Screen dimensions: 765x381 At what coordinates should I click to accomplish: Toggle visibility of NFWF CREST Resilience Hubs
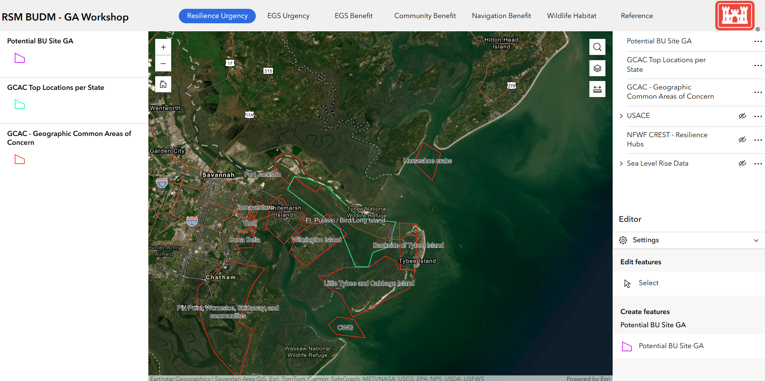[x=742, y=140]
